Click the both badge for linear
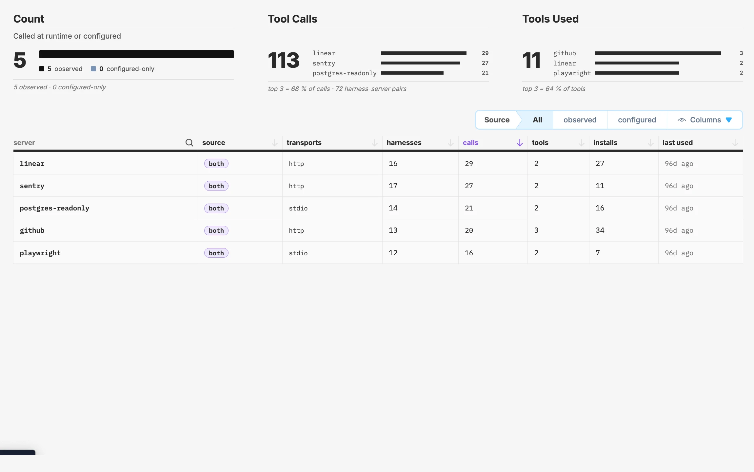 pos(216,164)
